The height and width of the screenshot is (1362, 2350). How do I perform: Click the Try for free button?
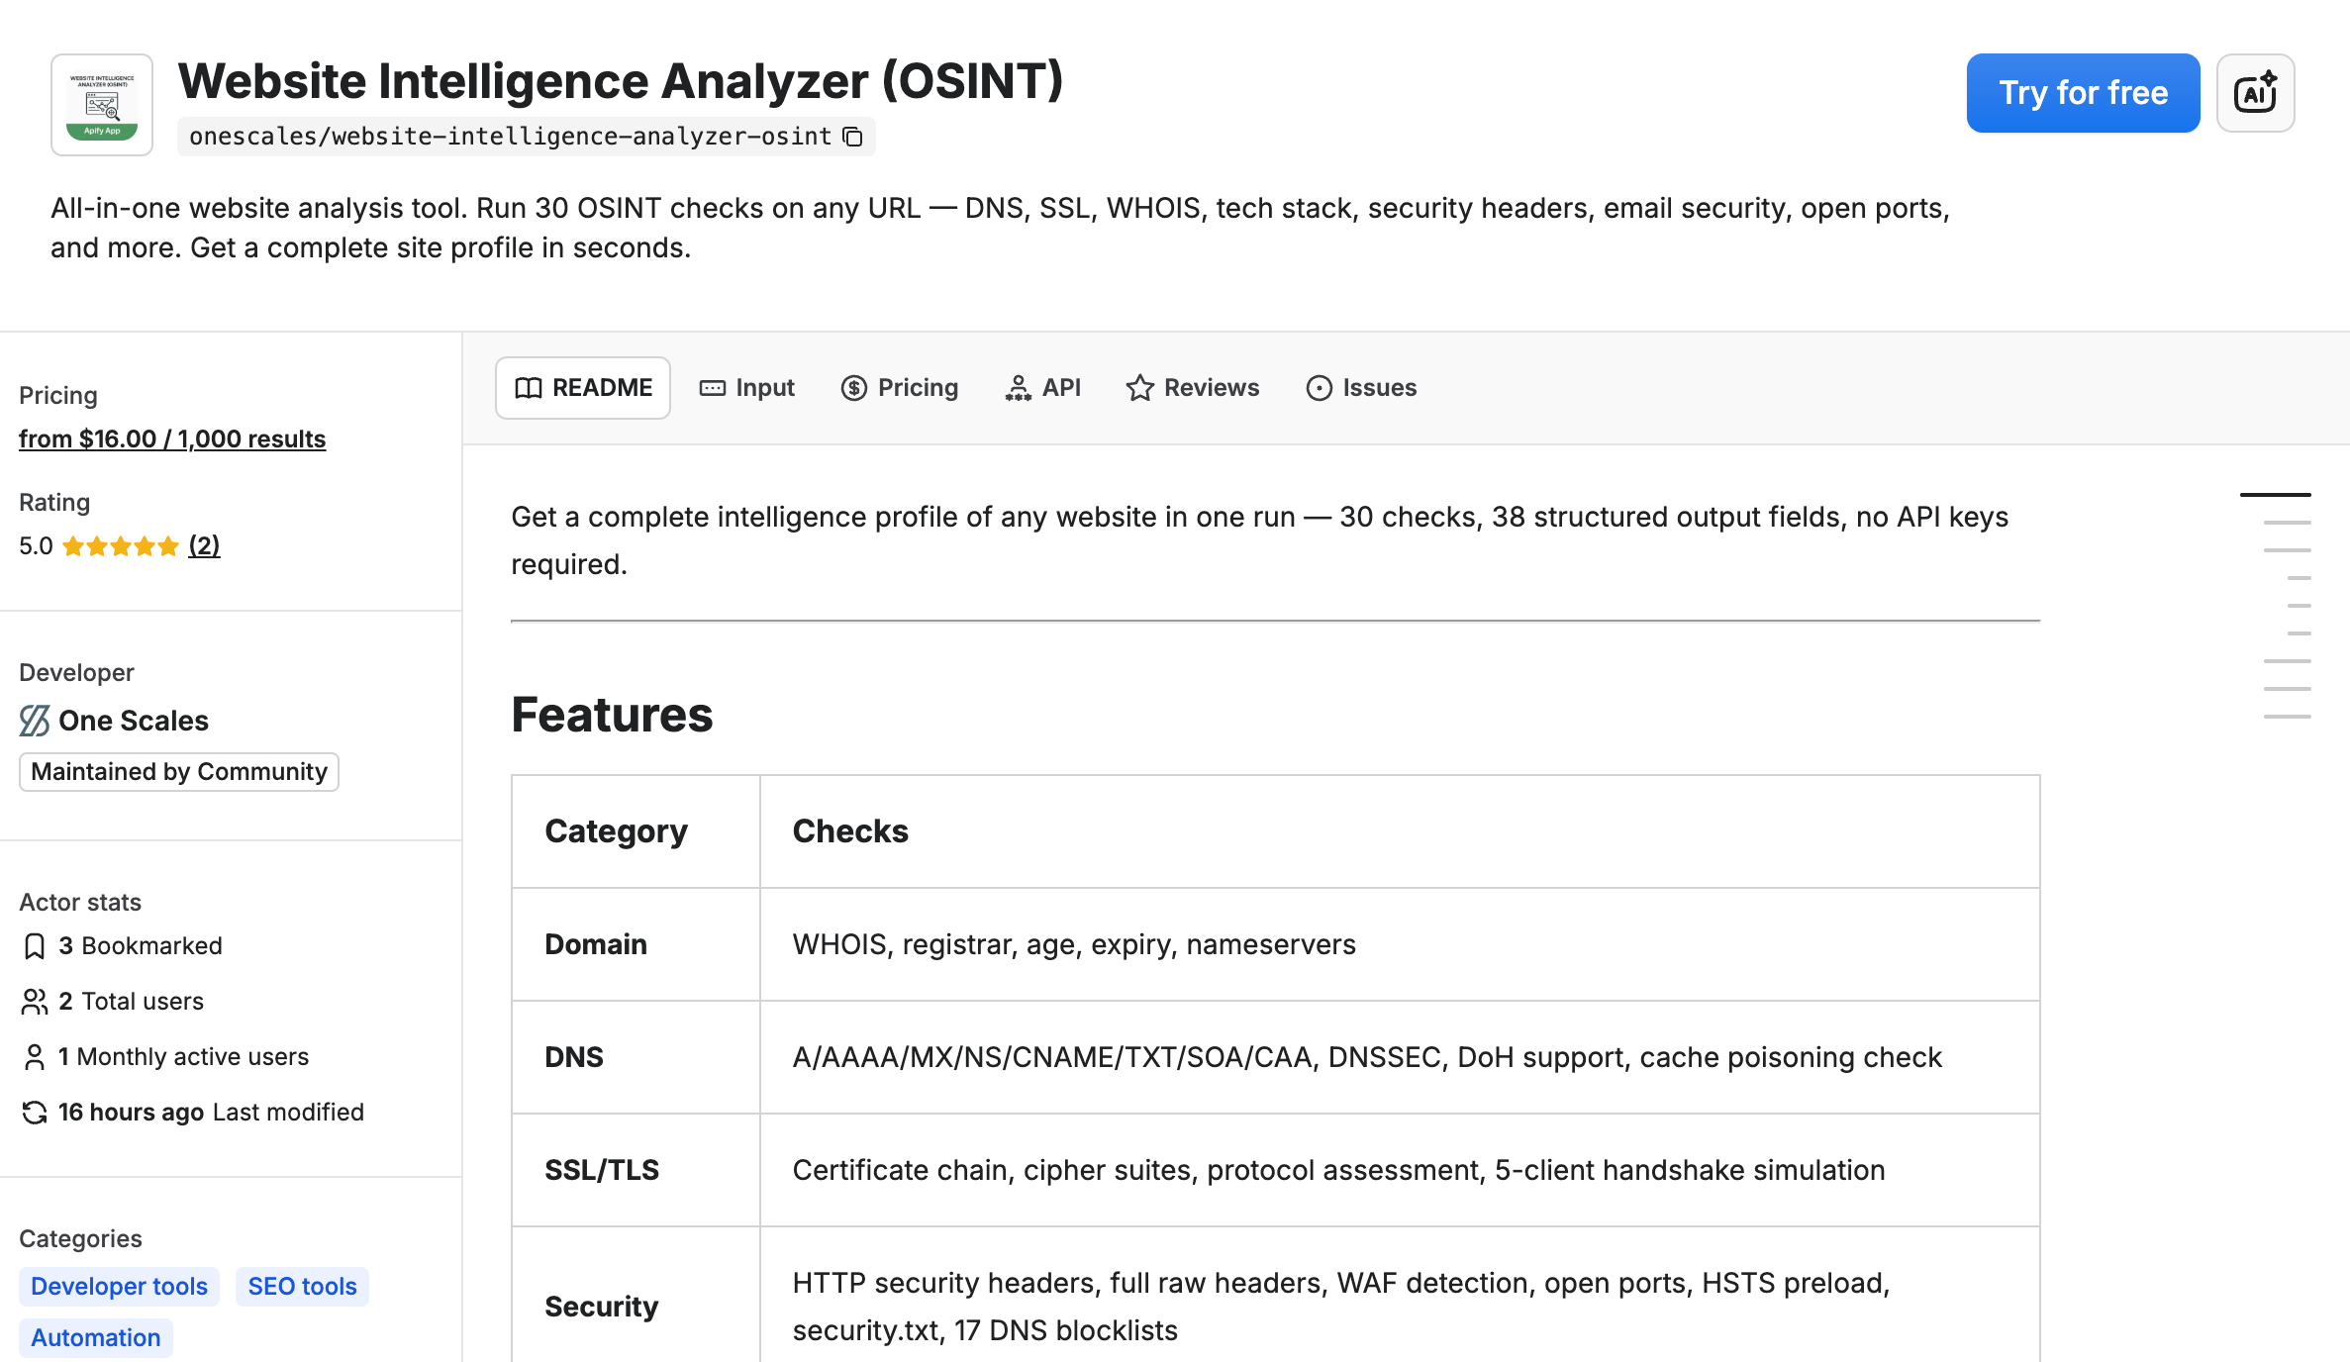pyautogui.click(x=2082, y=93)
